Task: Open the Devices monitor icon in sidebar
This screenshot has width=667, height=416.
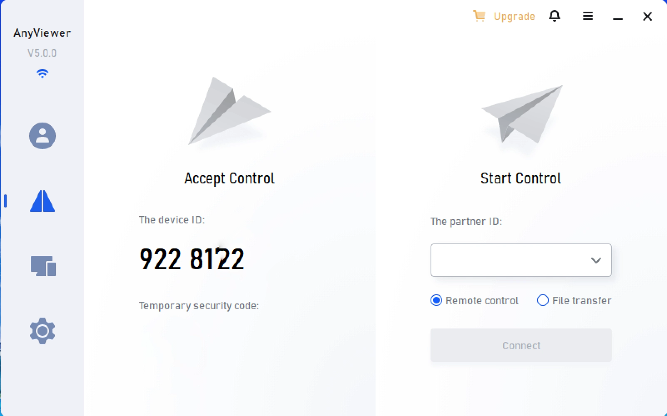Action: click(43, 266)
